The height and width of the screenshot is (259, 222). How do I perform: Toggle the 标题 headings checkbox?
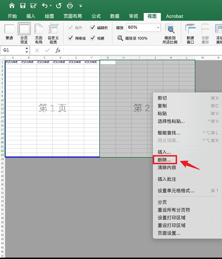point(93,38)
